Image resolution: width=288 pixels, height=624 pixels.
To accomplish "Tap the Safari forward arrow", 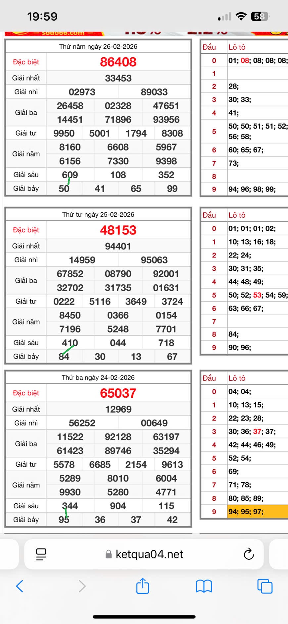I will 82,586.
